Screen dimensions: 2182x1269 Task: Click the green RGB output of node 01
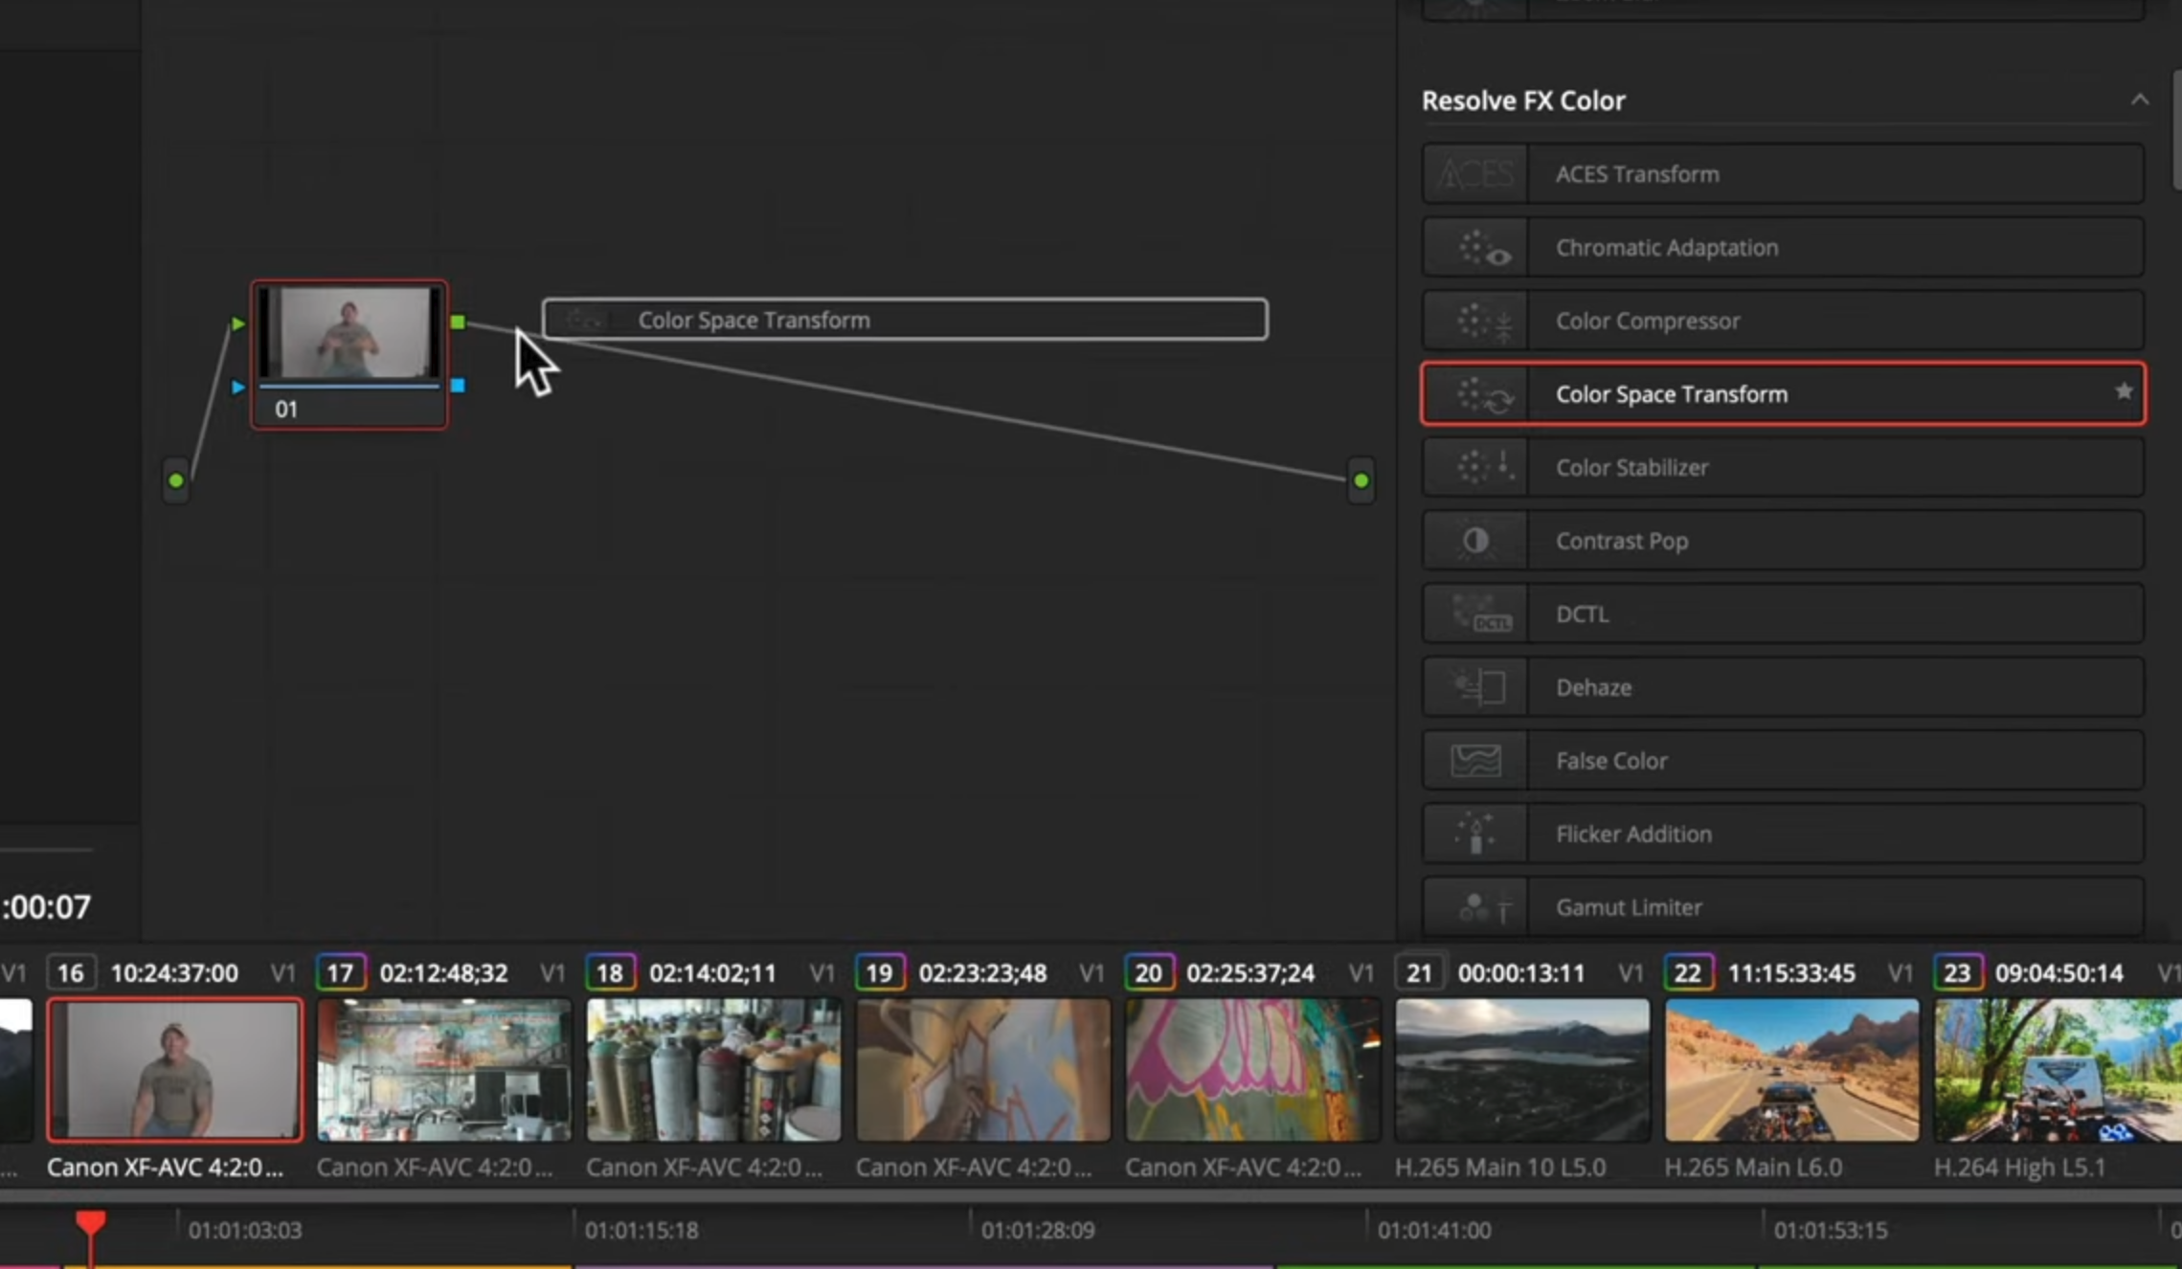click(458, 323)
